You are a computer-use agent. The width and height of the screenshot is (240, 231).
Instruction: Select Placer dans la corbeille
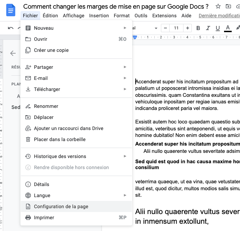pos(76,139)
